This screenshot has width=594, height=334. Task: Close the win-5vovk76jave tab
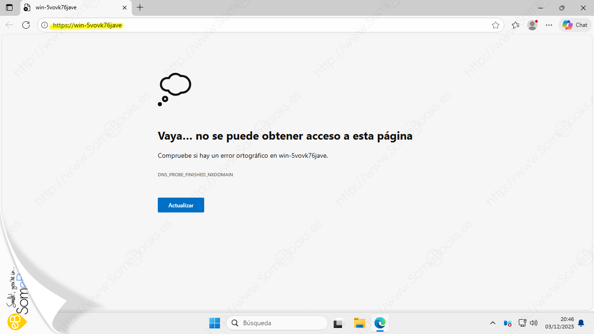click(x=124, y=8)
